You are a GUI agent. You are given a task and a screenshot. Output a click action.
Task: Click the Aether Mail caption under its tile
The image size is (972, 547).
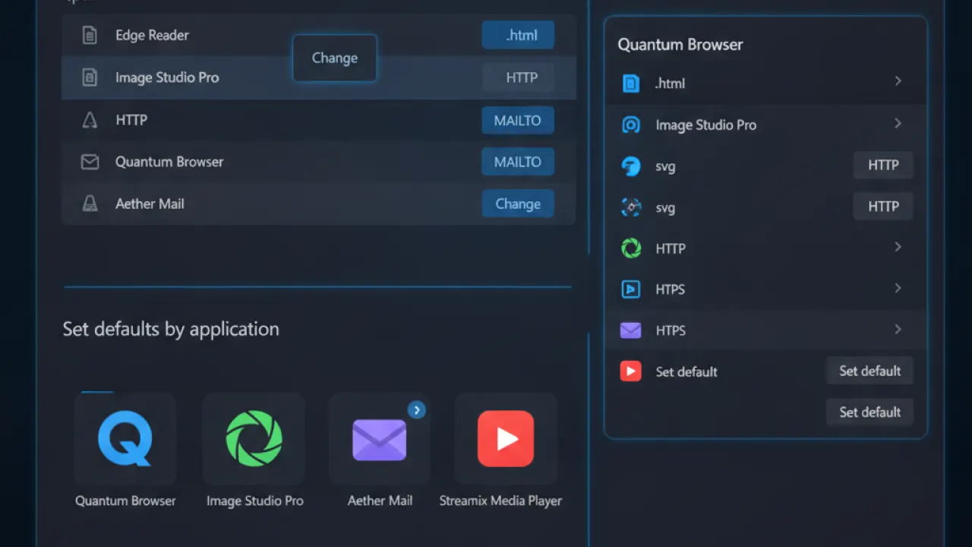click(380, 501)
